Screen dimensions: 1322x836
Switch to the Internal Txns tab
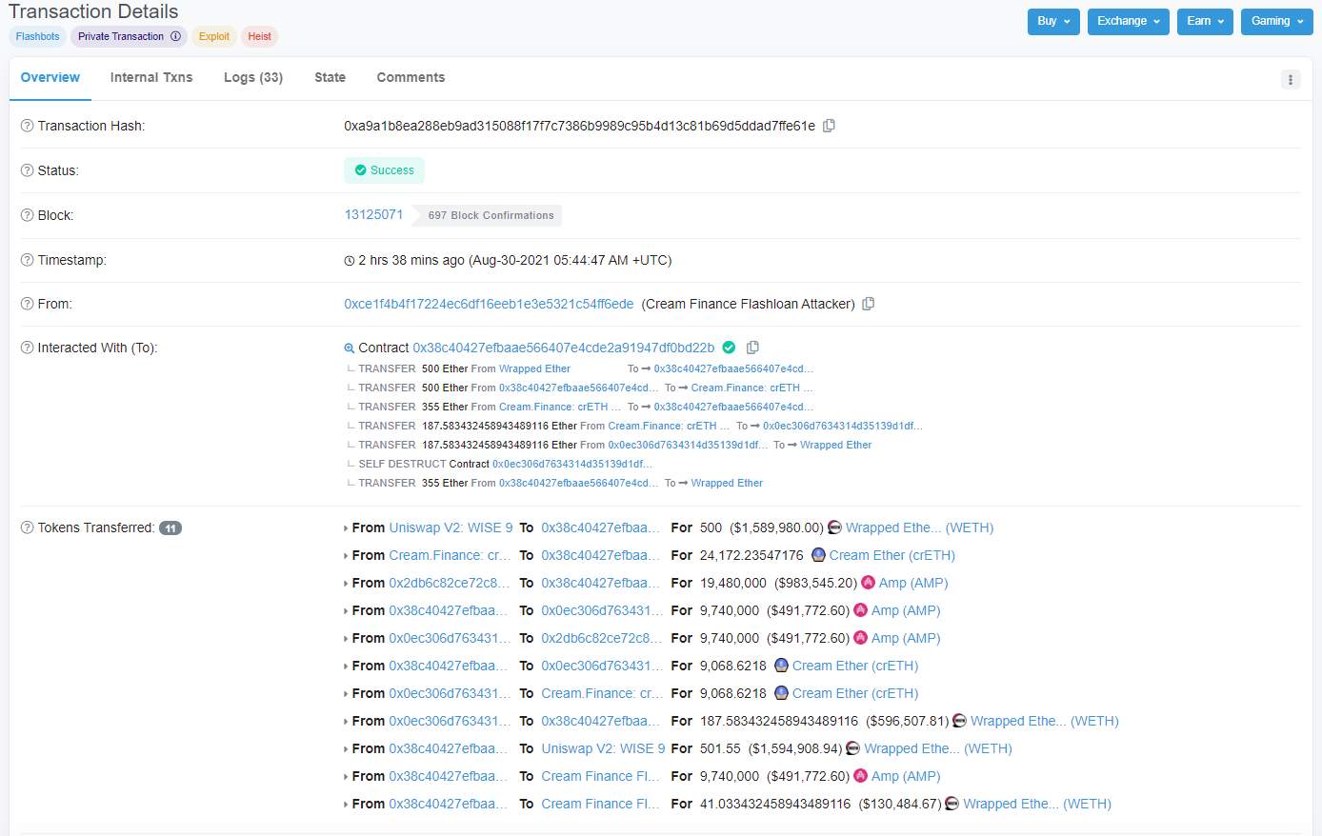tap(151, 77)
